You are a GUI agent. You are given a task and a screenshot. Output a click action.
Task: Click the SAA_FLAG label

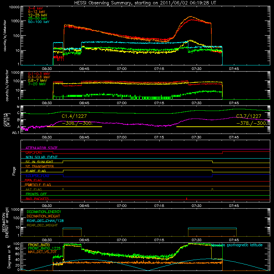34,180
